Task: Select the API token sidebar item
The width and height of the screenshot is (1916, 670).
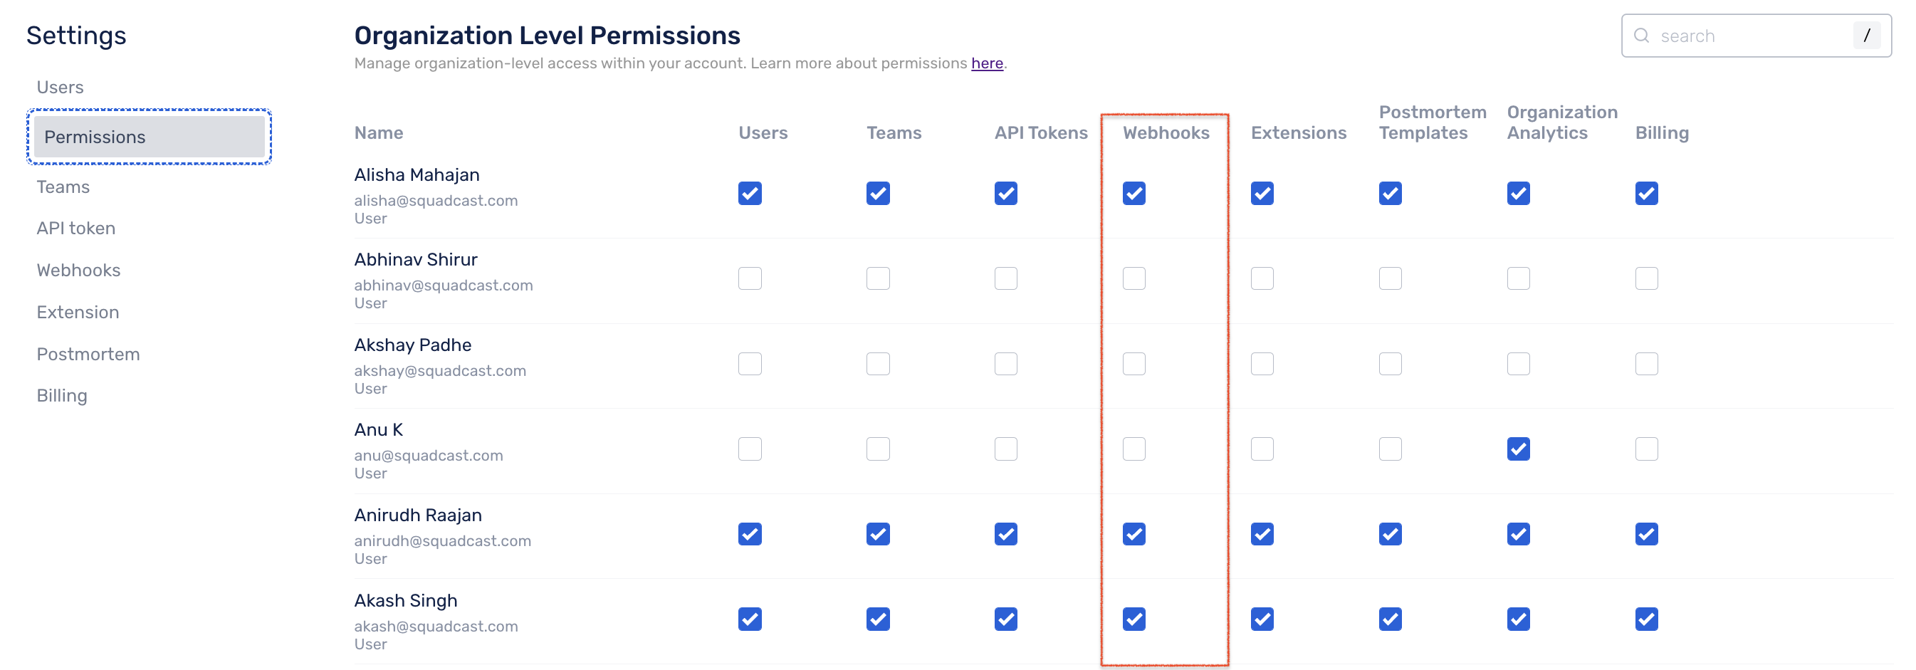Action: click(x=75, y=228)
